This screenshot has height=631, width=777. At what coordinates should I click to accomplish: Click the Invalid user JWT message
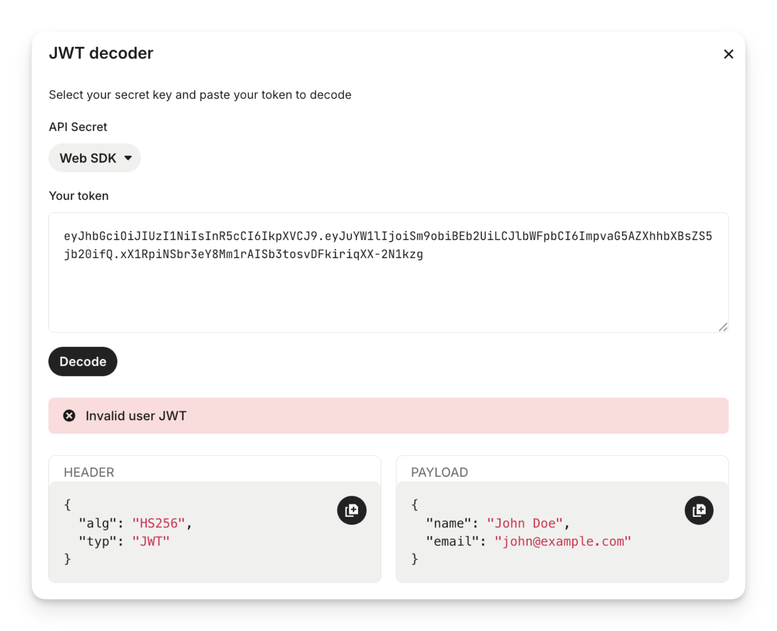(136, 416)
